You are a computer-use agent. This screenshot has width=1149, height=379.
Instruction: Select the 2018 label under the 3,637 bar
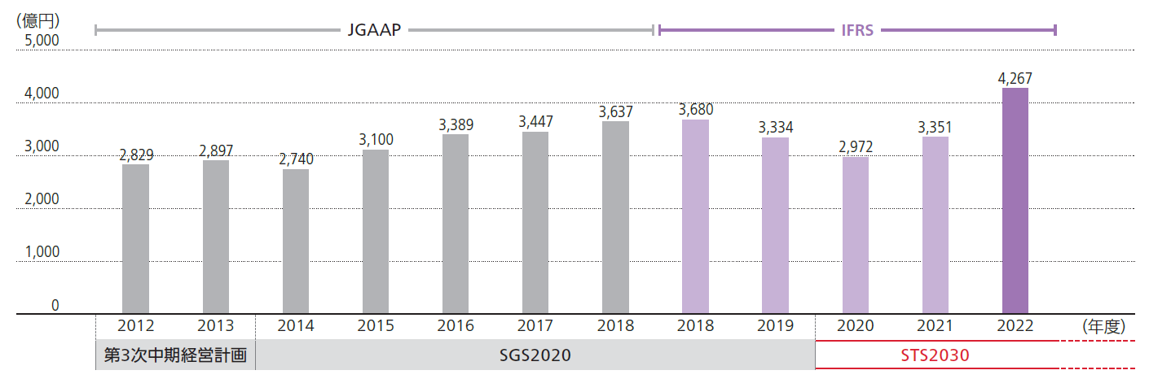[x=615, y=326]
